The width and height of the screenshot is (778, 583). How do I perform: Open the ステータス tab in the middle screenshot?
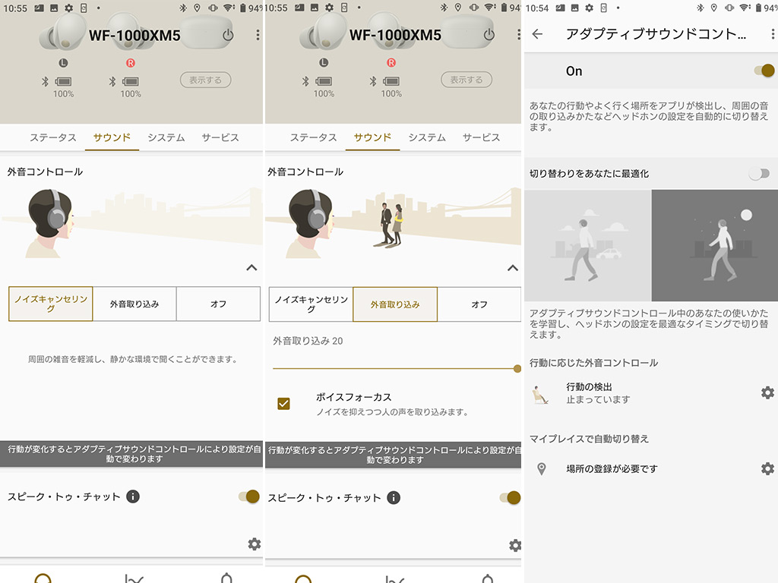coord(314,137)
